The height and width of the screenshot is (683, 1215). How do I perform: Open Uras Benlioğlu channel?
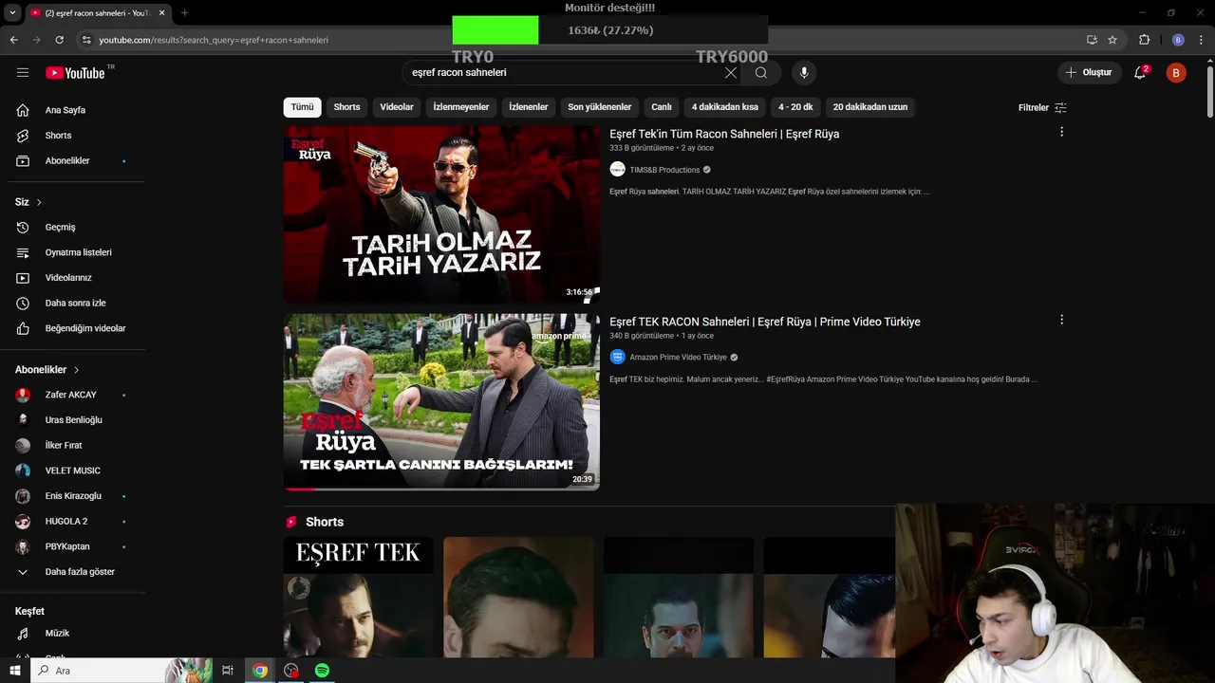point(72,420)
